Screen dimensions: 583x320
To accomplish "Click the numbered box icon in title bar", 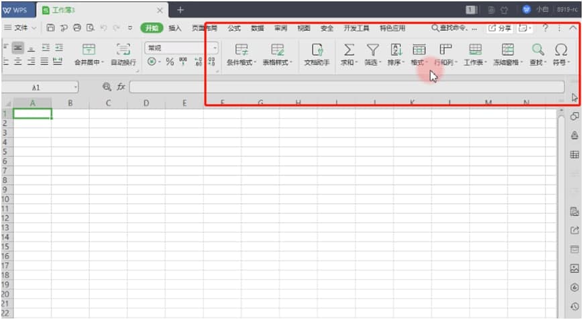I will click(x=472, y=10).
